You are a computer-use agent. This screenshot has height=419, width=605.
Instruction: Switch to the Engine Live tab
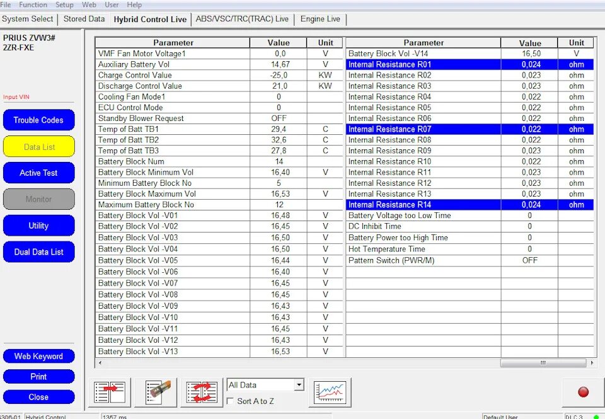tap(320, 19)
